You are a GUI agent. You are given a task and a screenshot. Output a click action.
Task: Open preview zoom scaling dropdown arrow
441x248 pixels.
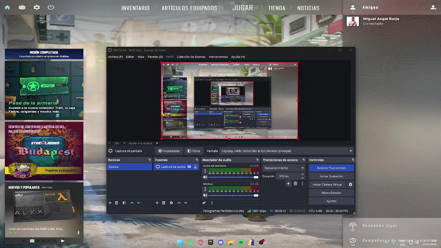[157, 143]
